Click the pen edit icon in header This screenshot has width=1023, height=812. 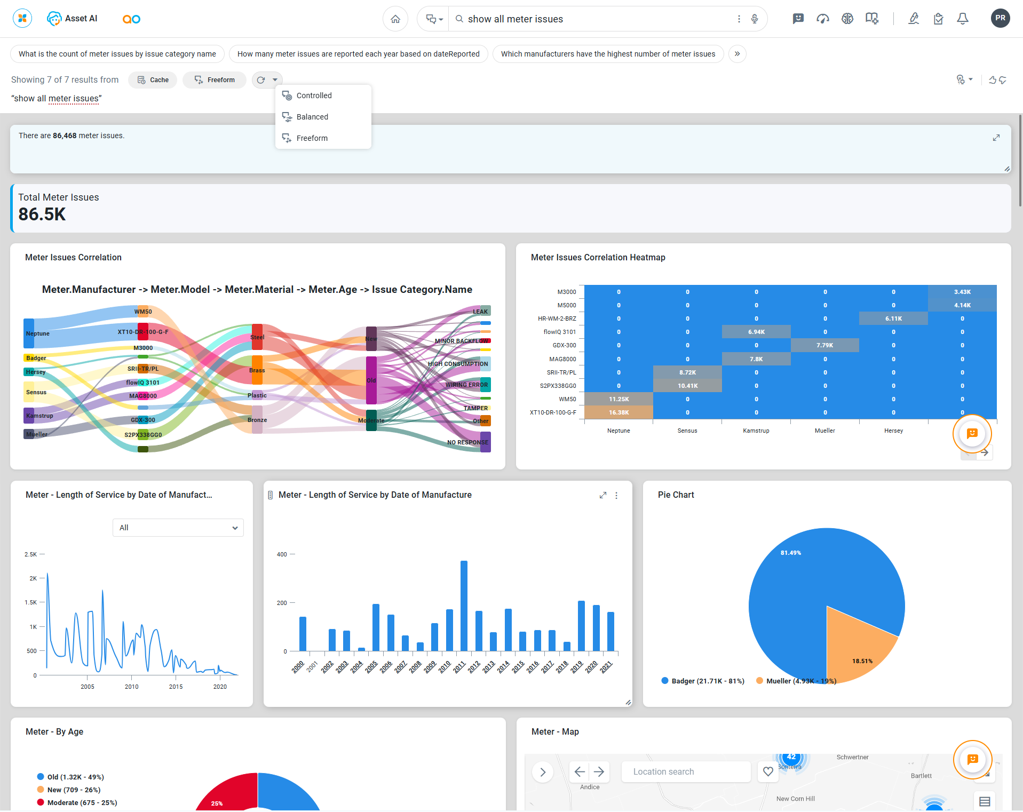pyautogui.click(x=914, y=19)
